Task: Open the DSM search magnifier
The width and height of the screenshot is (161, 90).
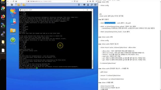Action: 92,5
